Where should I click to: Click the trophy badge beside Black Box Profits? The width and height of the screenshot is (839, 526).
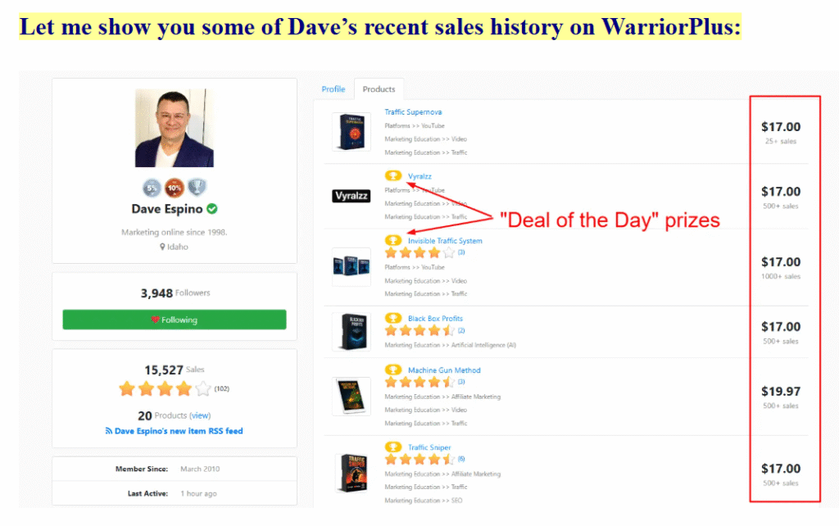pos(393,318)
